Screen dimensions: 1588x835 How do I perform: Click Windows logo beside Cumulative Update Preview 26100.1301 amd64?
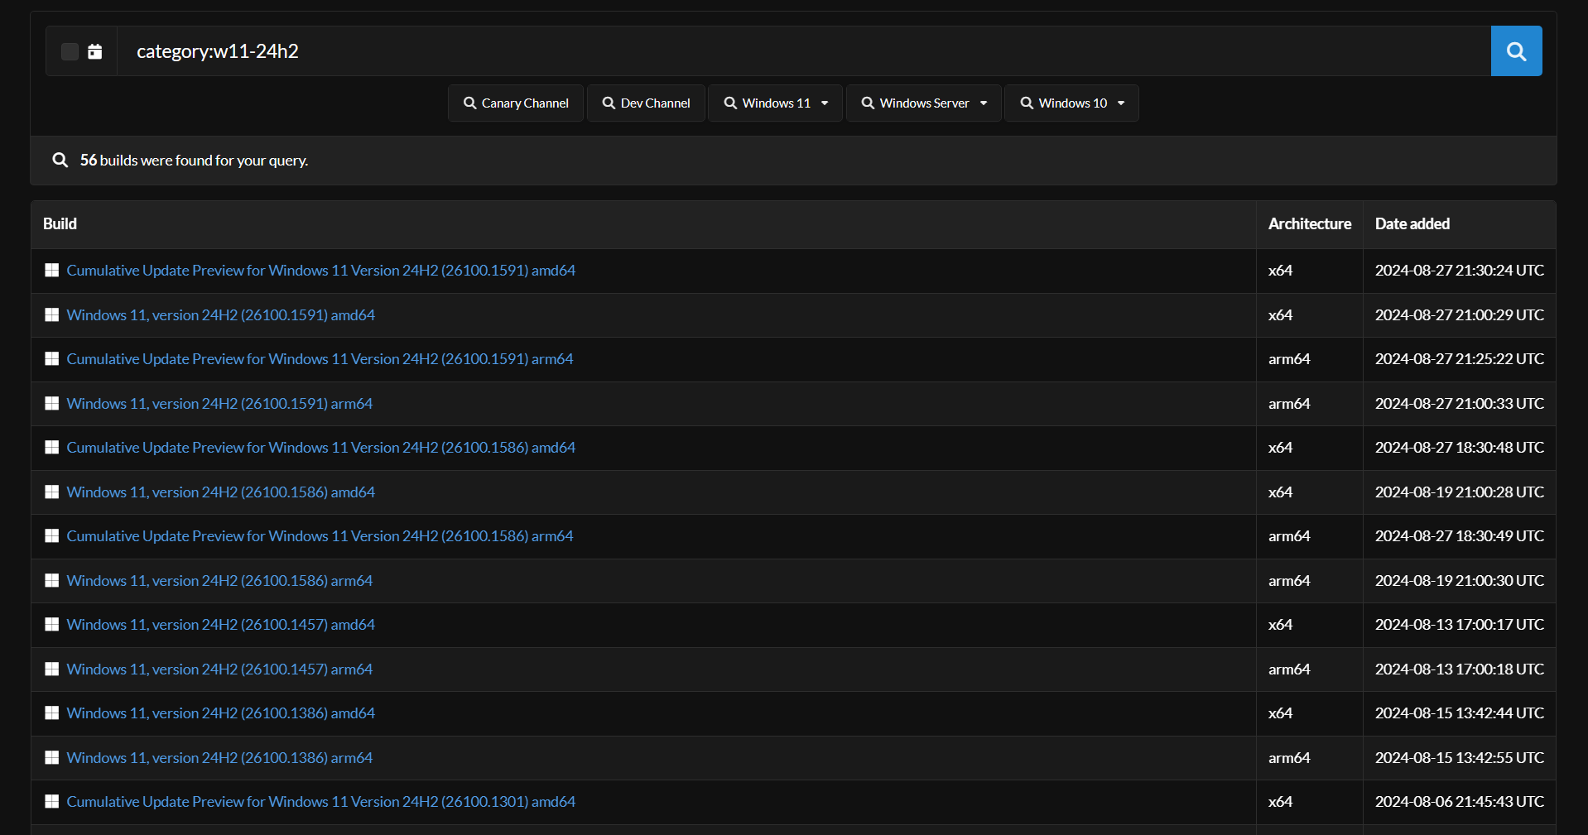[x=52, y=802]
